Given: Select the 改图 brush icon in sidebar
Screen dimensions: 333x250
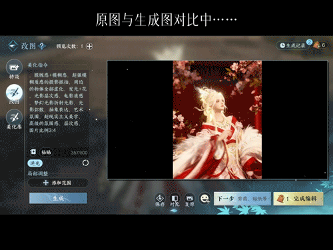Looking at the screenshot, I should [x=14, y=93].
